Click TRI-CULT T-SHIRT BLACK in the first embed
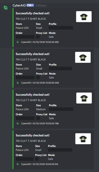 click(x=31, y=19)
